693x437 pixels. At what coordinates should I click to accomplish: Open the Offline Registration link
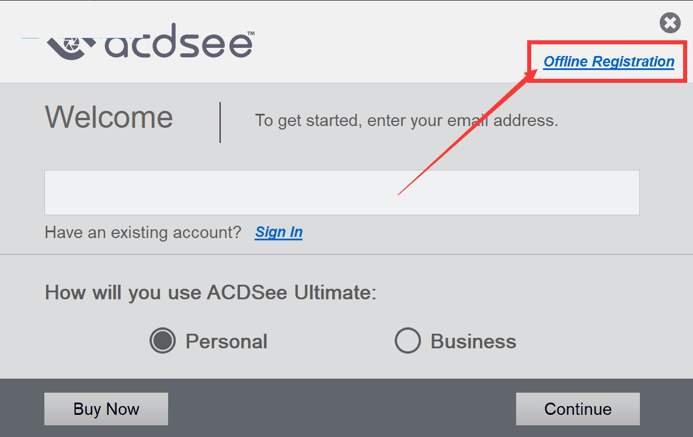tap(608, 61)
